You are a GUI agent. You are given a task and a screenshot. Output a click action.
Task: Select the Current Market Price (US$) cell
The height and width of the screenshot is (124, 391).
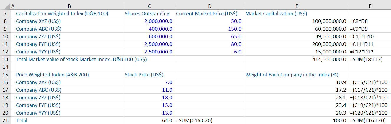click(x=208, y=14)
